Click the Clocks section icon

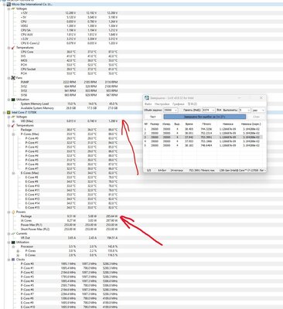pos(13,260)
